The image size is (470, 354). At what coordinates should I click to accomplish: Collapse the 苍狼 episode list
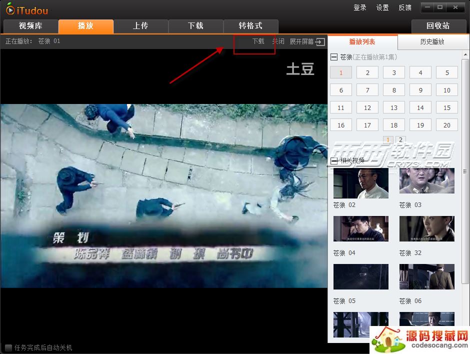334,57
